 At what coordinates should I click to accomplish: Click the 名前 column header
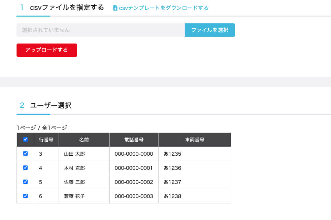point(84,140)
